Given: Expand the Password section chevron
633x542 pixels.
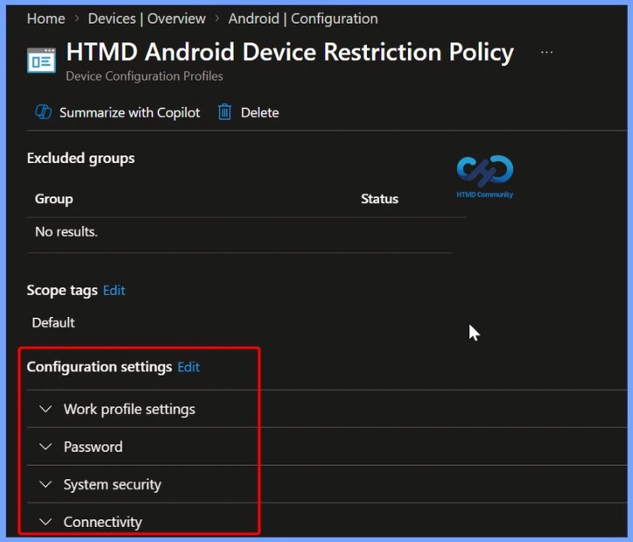Looking at the screenshot, I should 46,447.
